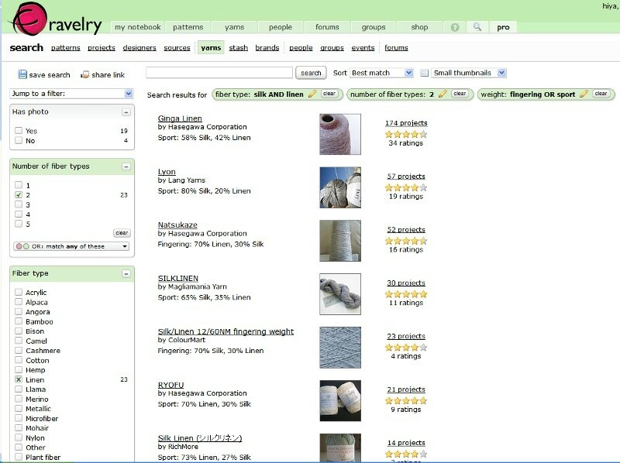The height and width of the screenshot is (463, 620).
Task: Collapse the Fiber type filter box
Action: click(126, 274)
